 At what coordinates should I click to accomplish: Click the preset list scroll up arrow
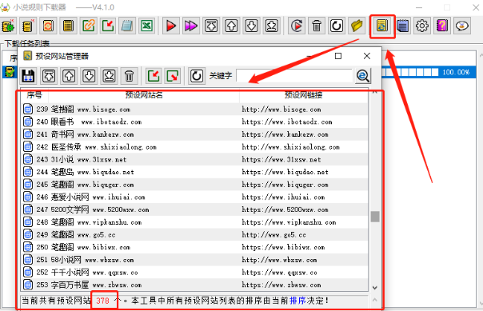click(375, 92)
